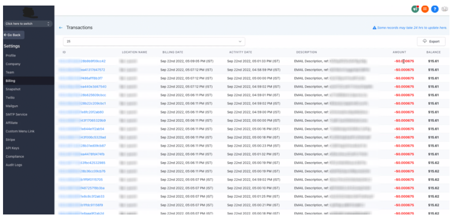This screenshot has height=218, width=454.
Task: Open transaction ID ending 28b9b9f09cc42
Action: click(x=82, y=61)
